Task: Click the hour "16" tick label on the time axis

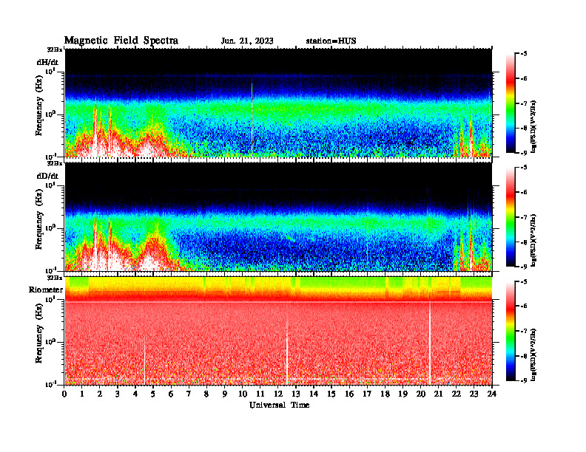Action: [349, 394]
